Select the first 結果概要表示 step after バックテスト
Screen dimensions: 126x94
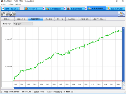(54, 9)
